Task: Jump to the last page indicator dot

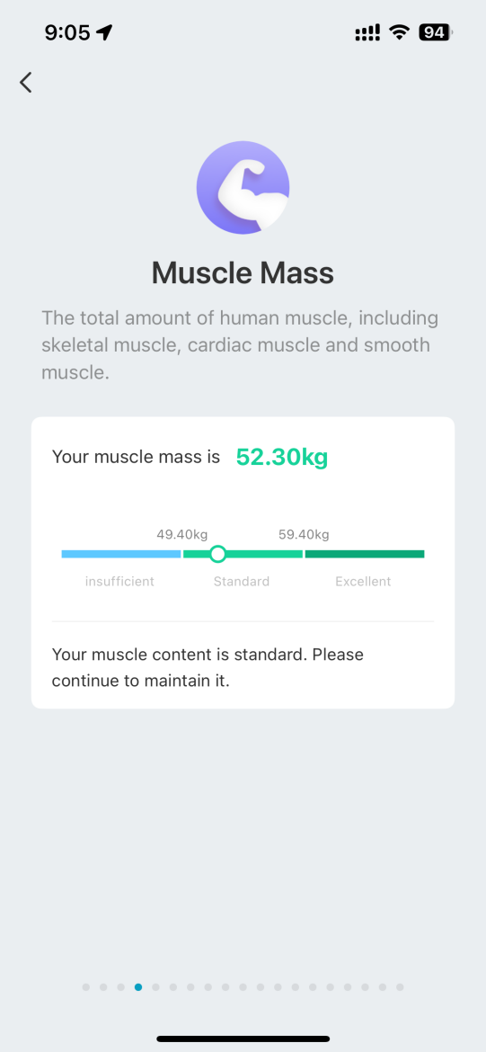Action: point(400,987)
